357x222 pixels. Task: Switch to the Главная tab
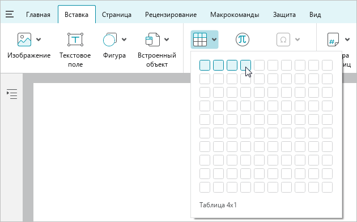(x=38, y=15)
